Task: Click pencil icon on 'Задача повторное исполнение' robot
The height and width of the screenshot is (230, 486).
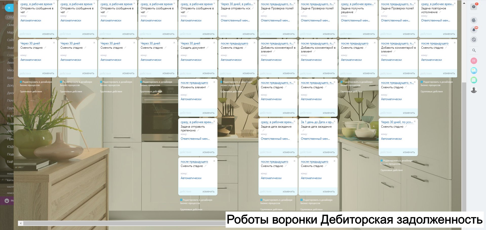Action: 440,12
